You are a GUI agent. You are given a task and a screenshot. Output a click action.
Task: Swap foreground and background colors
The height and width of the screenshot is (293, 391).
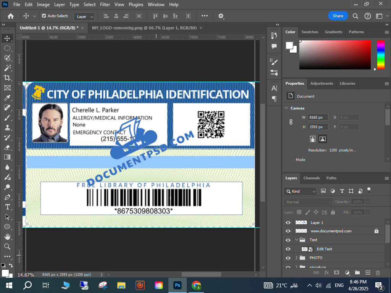point(11,266)
